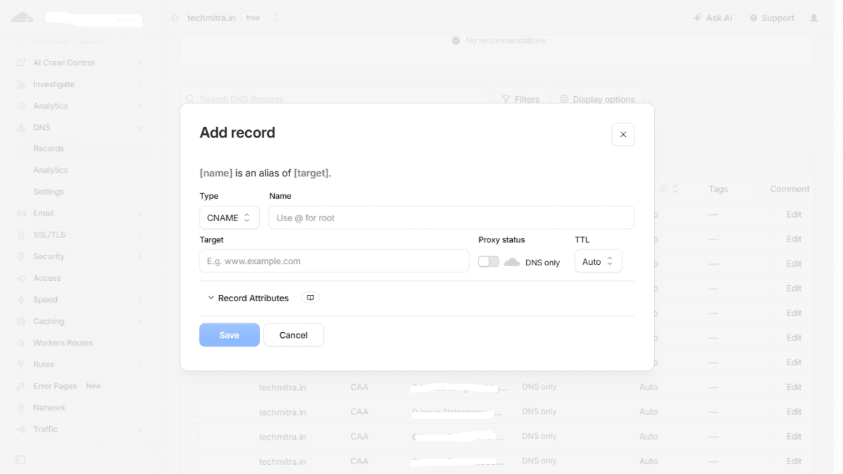
Task: Open the Support menu
Action: tap(771, 18)
